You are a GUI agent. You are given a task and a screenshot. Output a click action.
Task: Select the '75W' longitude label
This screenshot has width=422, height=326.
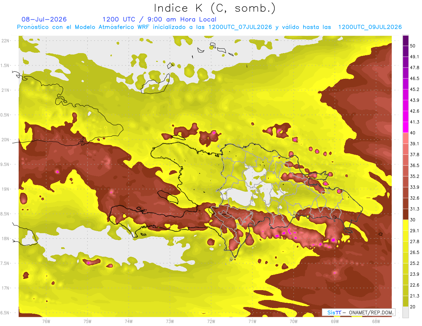pyautogui.click(x=88, y=321)
